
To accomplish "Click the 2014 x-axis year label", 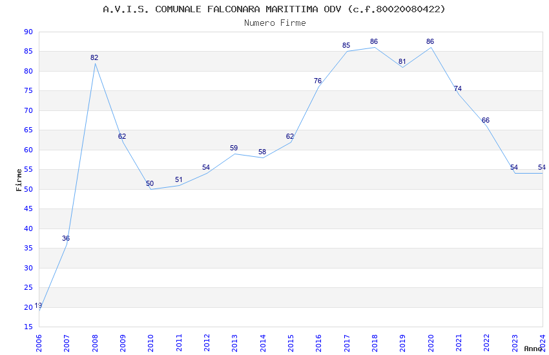I will pyautogui.click(x=263, y=343).
